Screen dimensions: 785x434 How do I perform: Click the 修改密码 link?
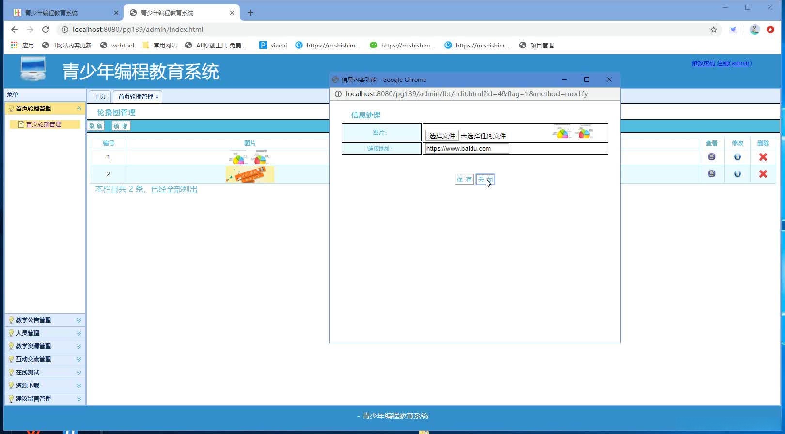[x=703, y=63]
